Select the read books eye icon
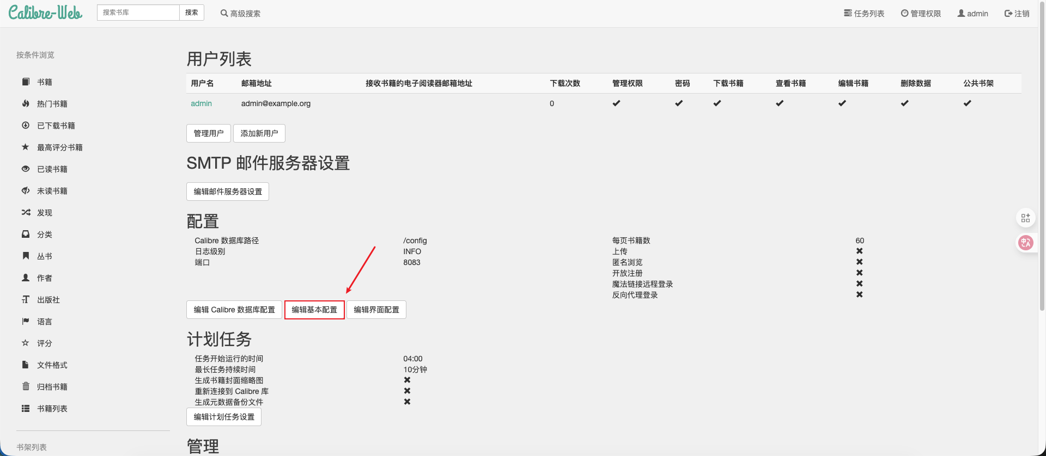 click(26, 169)
